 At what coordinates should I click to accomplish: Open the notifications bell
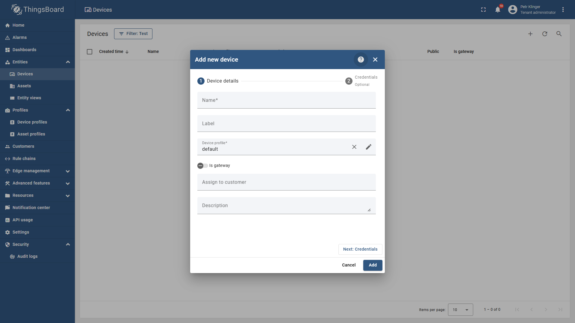coord(498,9)
